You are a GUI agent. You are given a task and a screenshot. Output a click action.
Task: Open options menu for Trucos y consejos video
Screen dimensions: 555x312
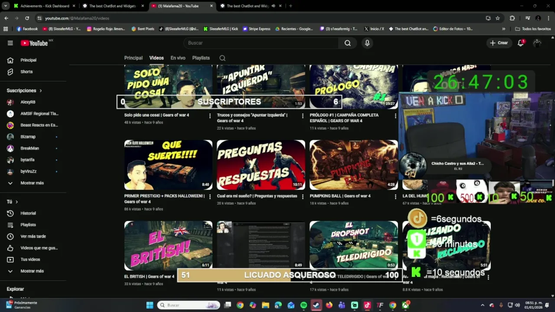pyautogui.click(x=303, y=116)
